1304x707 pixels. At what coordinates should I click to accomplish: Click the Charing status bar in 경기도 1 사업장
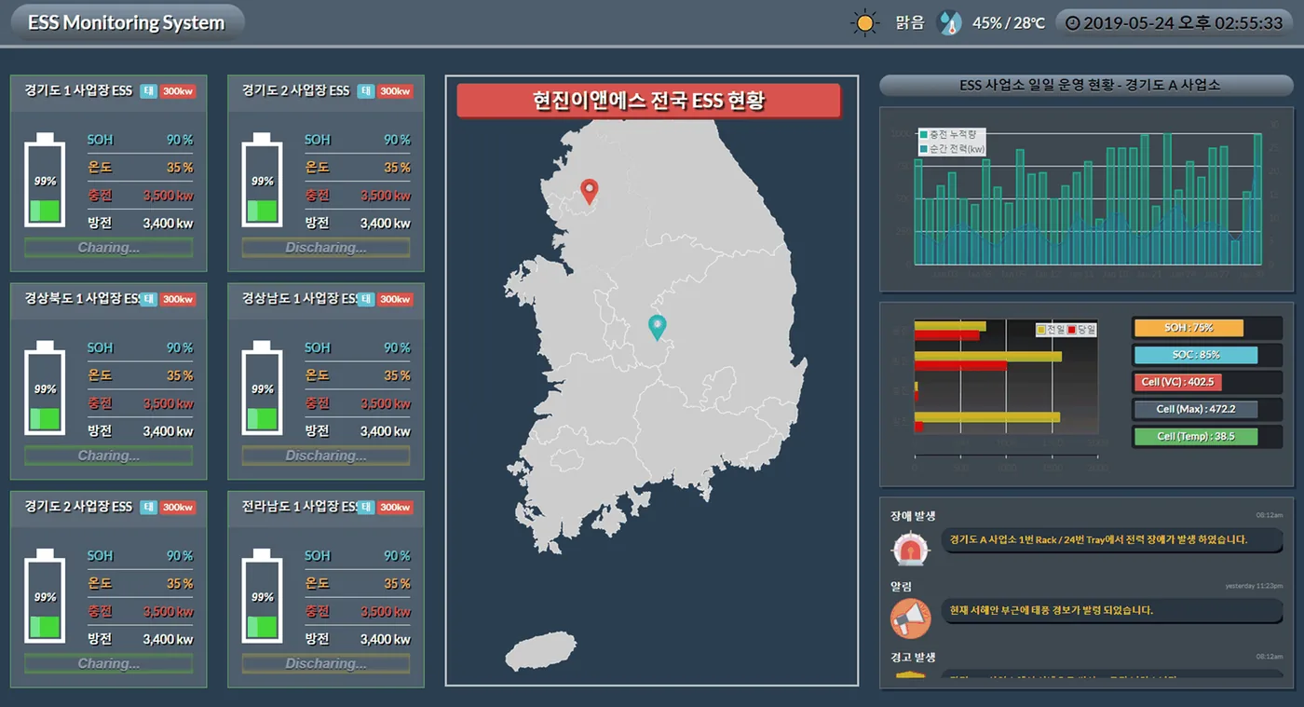tap(109, 248)
